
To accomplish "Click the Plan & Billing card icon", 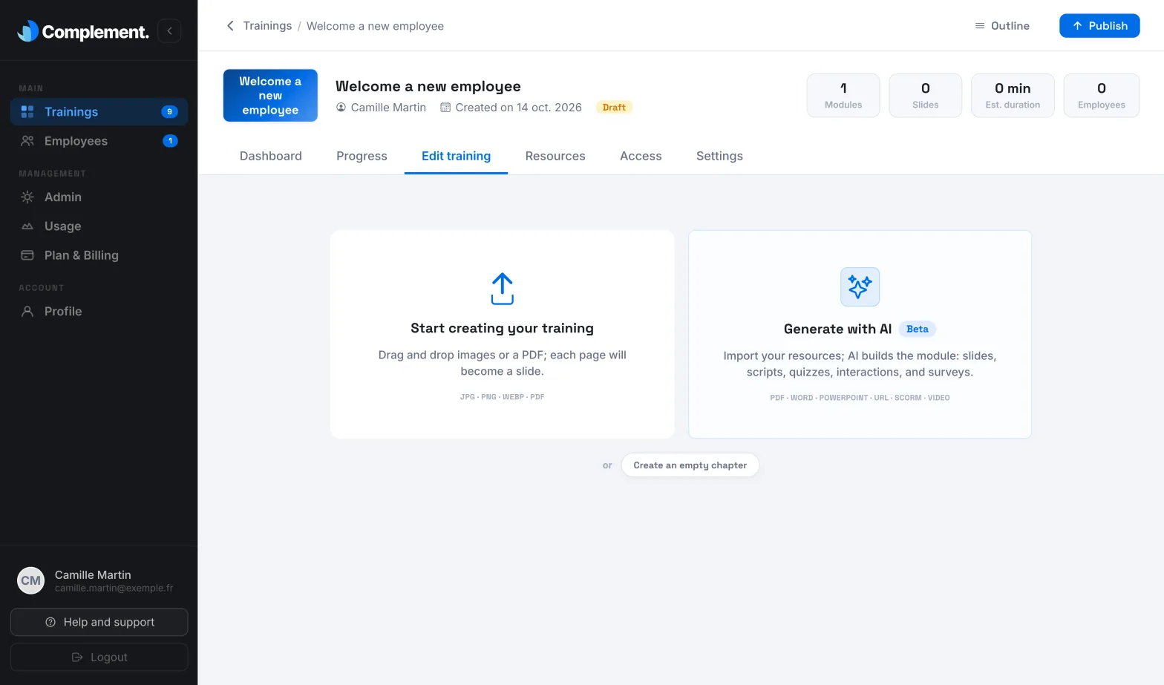I will click(x=27, y=255).
